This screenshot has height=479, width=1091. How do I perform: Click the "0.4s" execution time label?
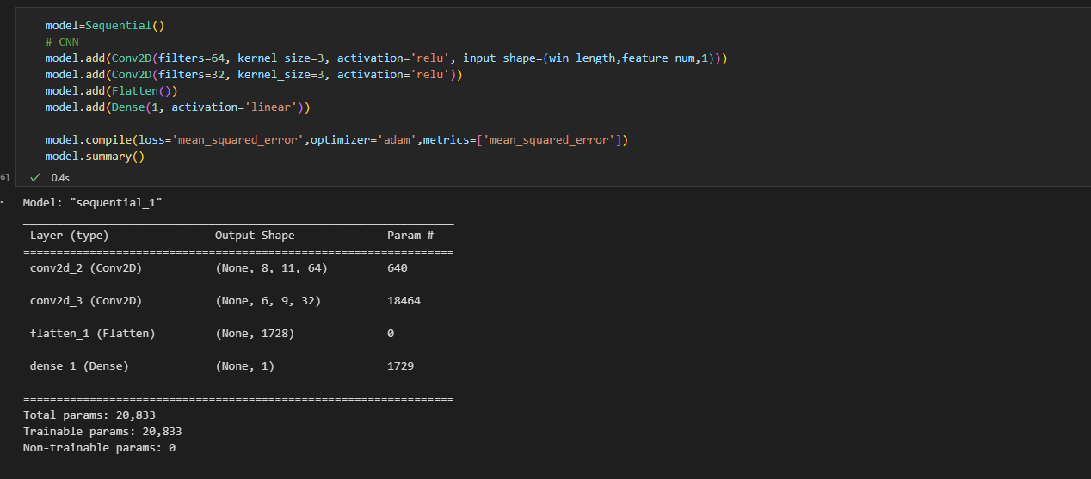tap(60, 177)
